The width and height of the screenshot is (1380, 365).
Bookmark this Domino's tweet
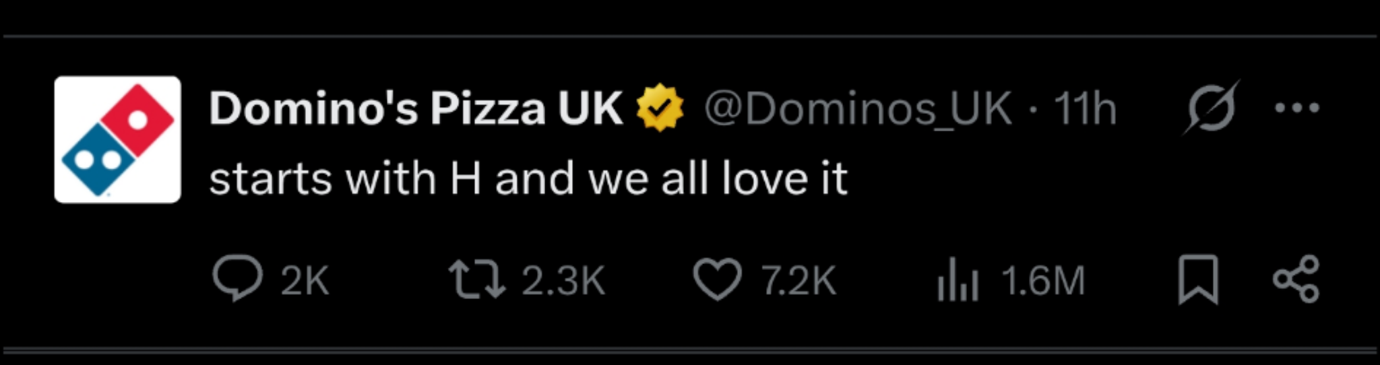pyautogui.click(x=1198, y=279)
